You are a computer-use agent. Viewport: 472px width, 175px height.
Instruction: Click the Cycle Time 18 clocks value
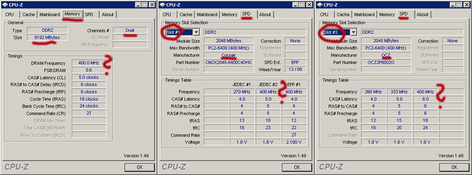[x=89, y=99]
